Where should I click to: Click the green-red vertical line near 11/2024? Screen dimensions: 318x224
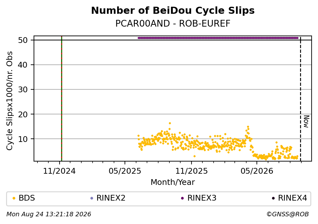pyautogui.click(x=61, y=99)
